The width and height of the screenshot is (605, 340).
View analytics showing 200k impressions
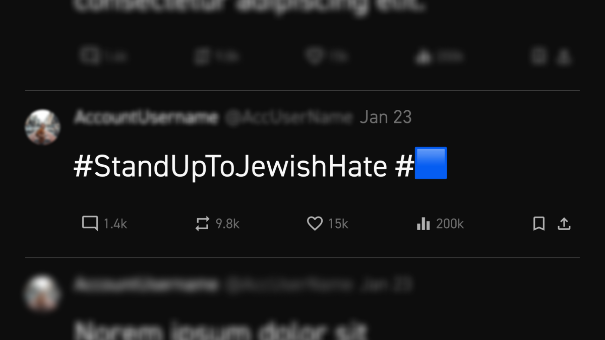click(423, 224)
